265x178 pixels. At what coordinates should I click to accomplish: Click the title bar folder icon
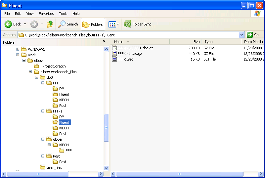tap(4, 5)
